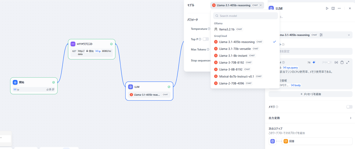Insert a variable with the {x} icon
The height and width of the screenshot is (149, 355).
[x=336, y=62]
